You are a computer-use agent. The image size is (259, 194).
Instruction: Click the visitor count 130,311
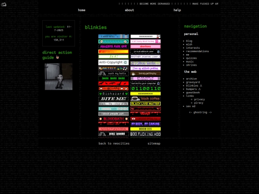(59, 40)
